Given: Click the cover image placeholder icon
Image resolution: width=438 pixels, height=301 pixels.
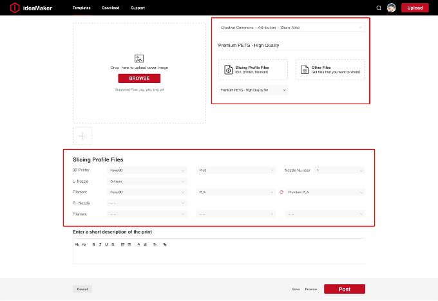Looking at the screenshot, I should 139,59.
